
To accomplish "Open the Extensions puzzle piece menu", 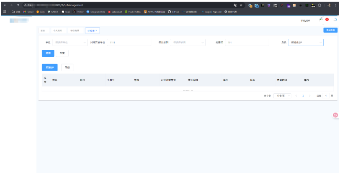I will coord(319,5).
